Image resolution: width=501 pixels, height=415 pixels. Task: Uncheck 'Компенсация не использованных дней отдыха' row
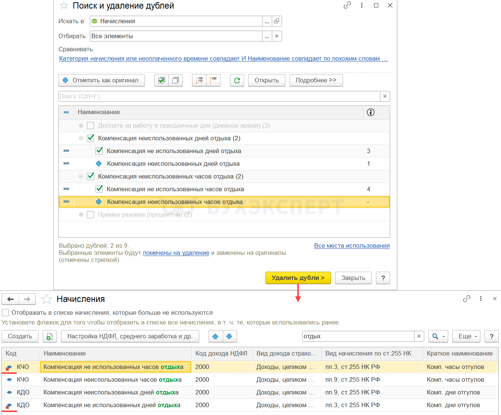(x=99, y=151)
